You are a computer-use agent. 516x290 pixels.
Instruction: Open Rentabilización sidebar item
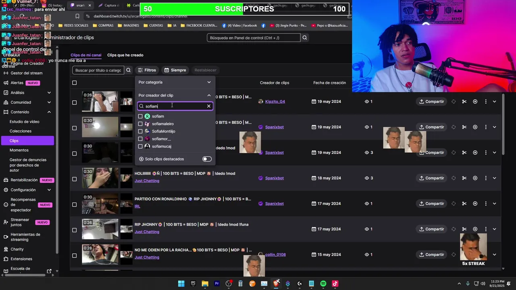[24, 180]
